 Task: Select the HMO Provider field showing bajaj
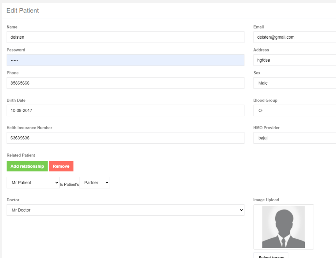pyautogui.click(x=294, y=138)
